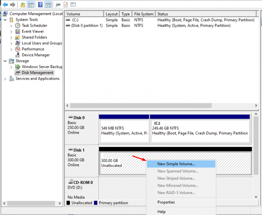Select Properties in the context menu
The height and width of the screenshot is (215, 262).
click(166, 202)
